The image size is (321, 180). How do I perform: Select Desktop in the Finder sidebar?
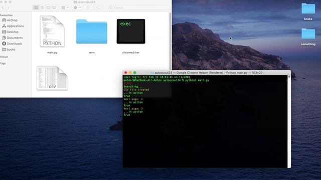(12, 32)
